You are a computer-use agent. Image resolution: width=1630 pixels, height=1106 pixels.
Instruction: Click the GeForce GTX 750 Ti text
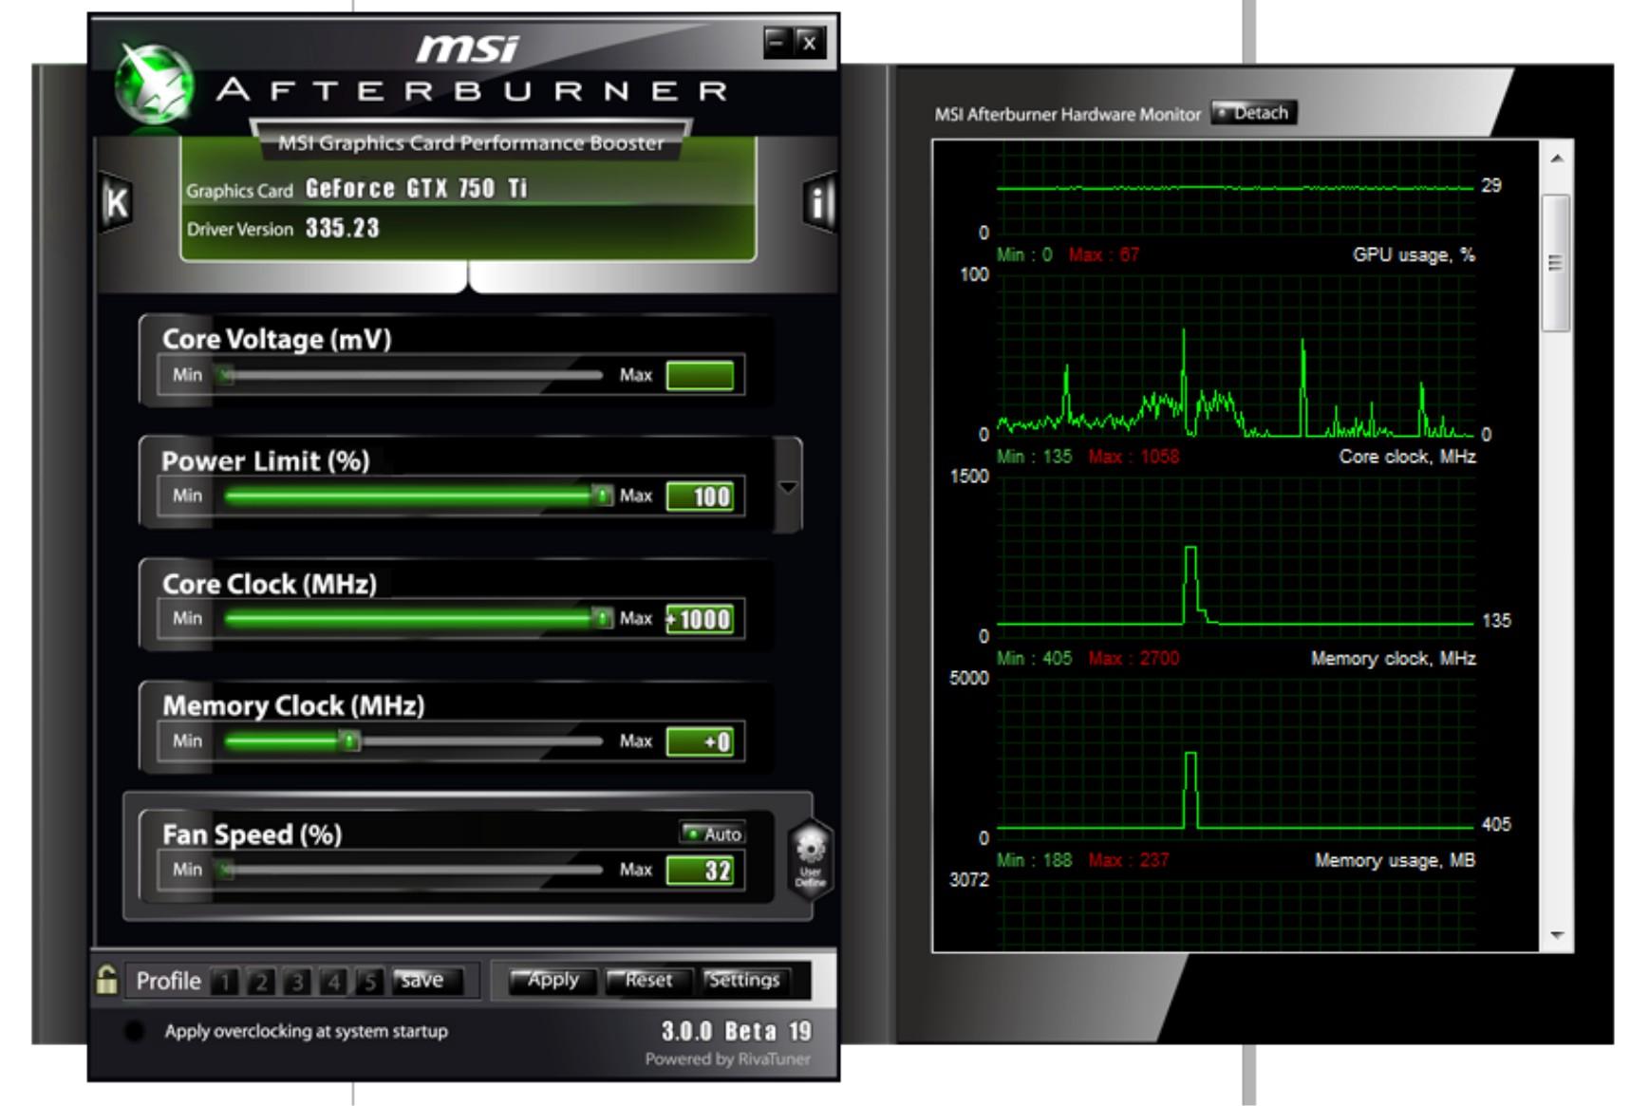click(416, 188)
